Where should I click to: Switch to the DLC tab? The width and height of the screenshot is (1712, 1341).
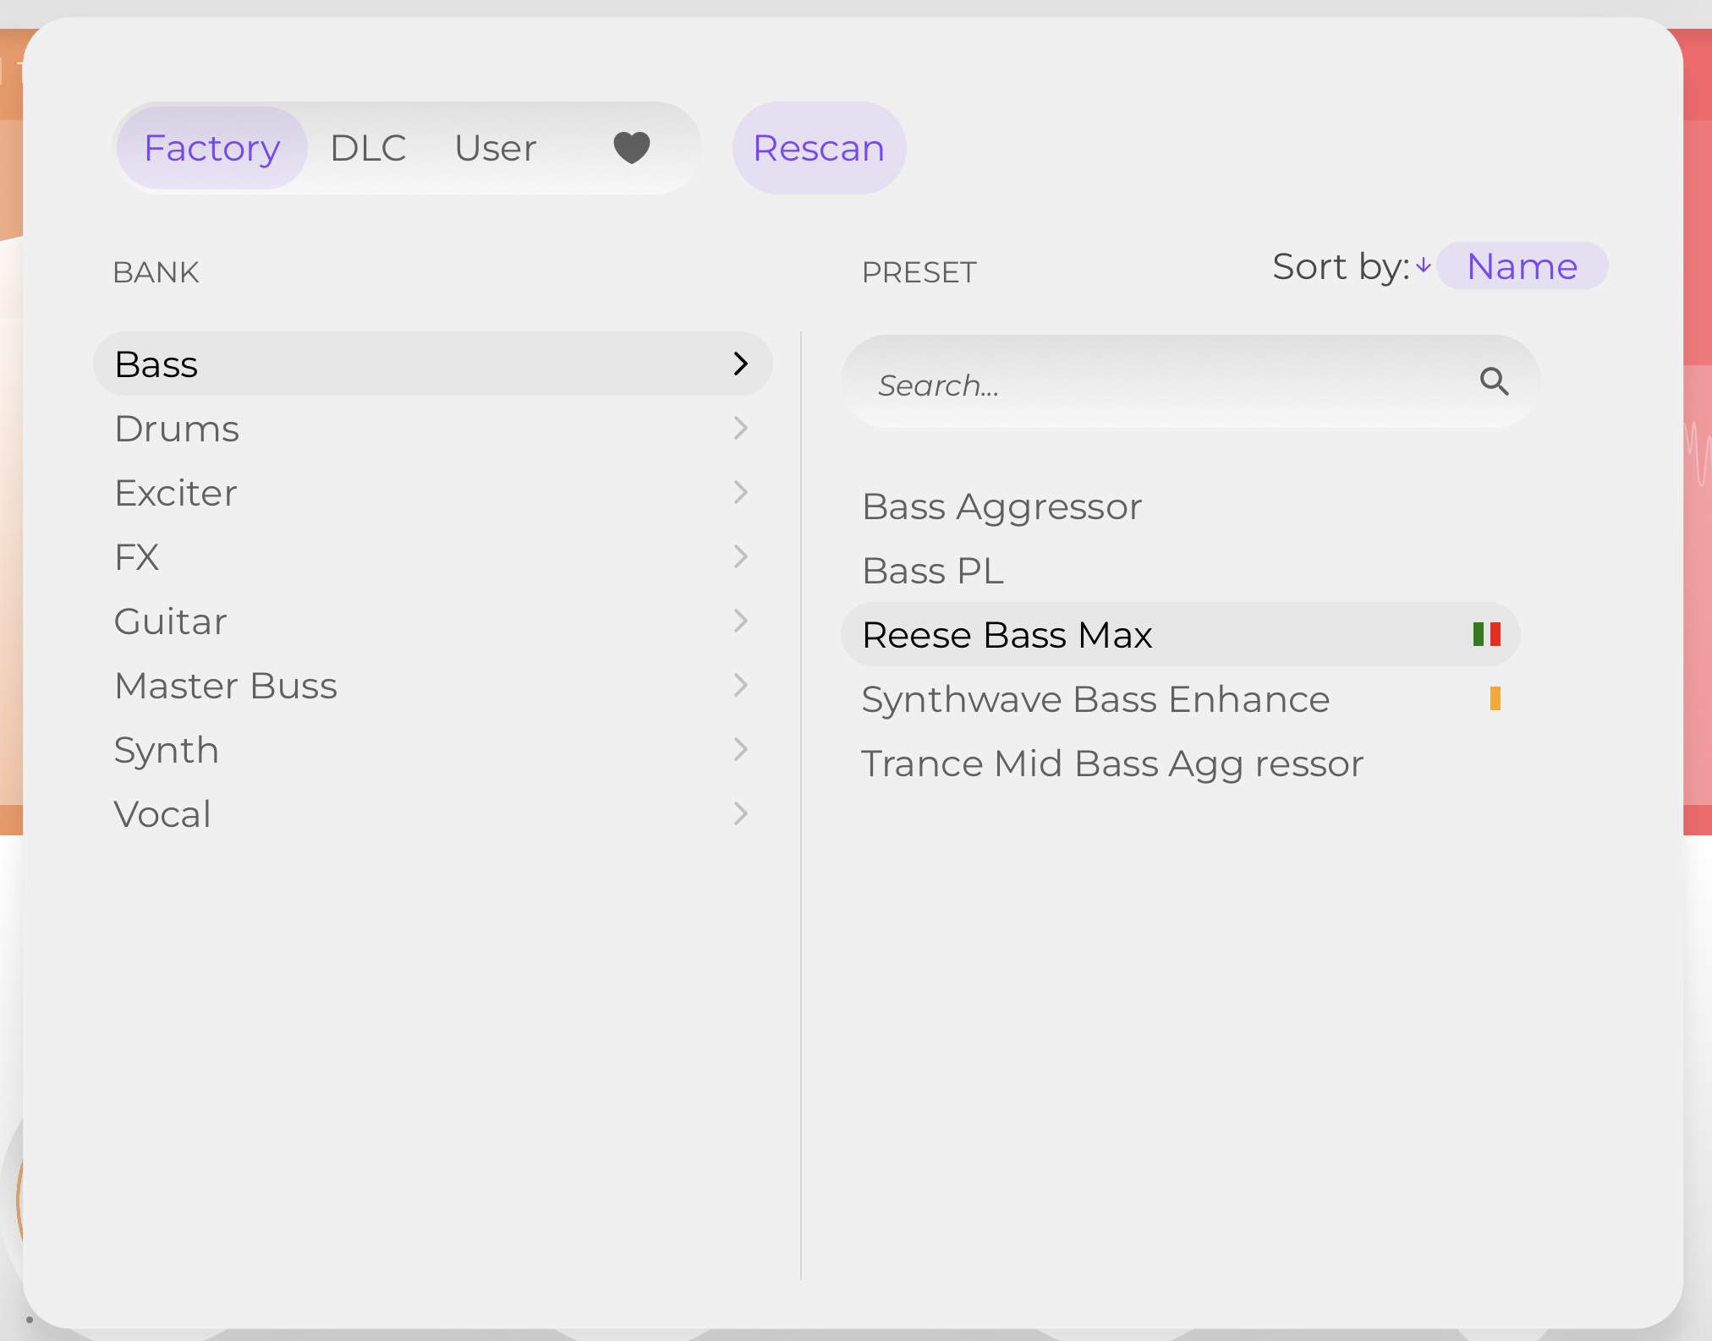(x=368, y=148)
